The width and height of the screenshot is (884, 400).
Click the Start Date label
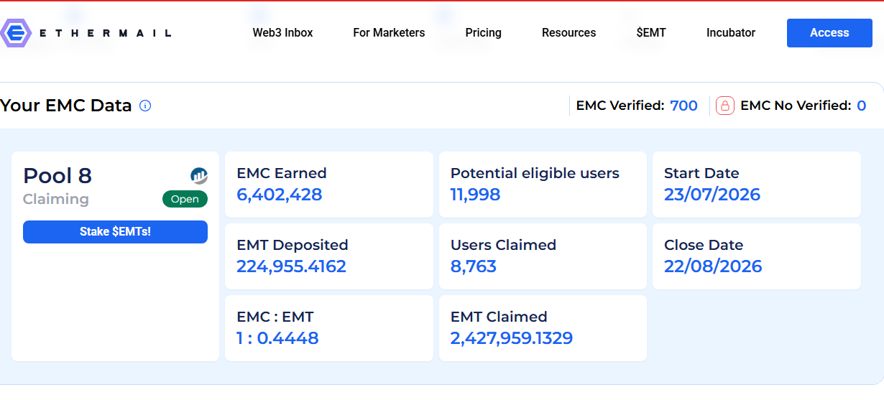701,173
